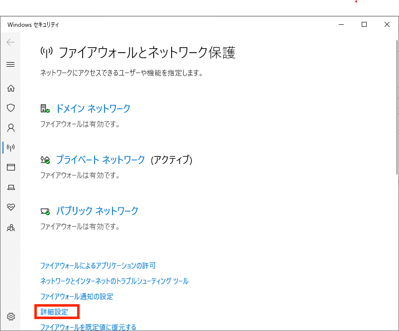Click the Windows セキュリティ title text
This screenshot has width=399, height=331.
33,25
